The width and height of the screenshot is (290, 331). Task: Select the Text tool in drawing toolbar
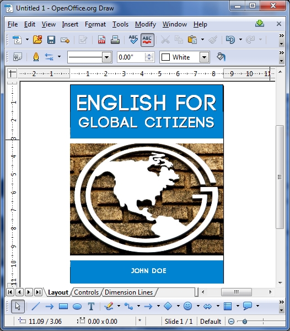(91, 306)
